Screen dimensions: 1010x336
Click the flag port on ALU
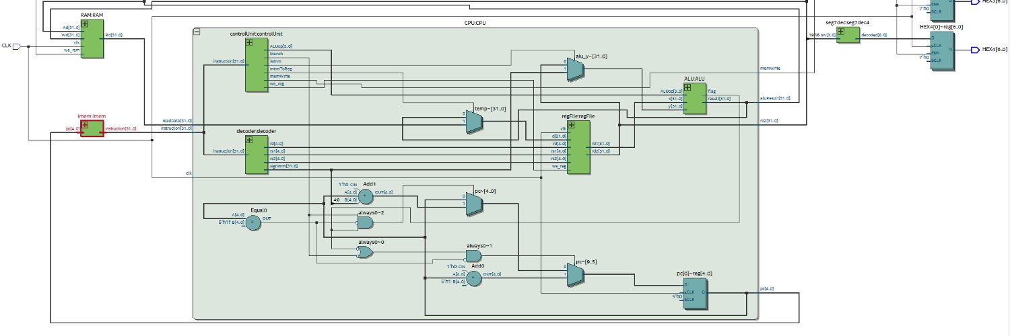[x=712, y=91]
